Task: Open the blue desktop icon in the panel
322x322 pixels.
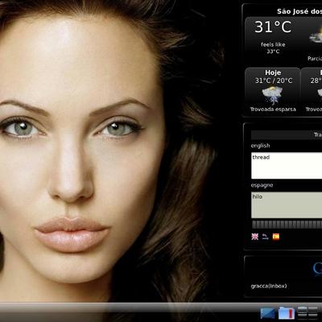Action: tap(268, 314)
